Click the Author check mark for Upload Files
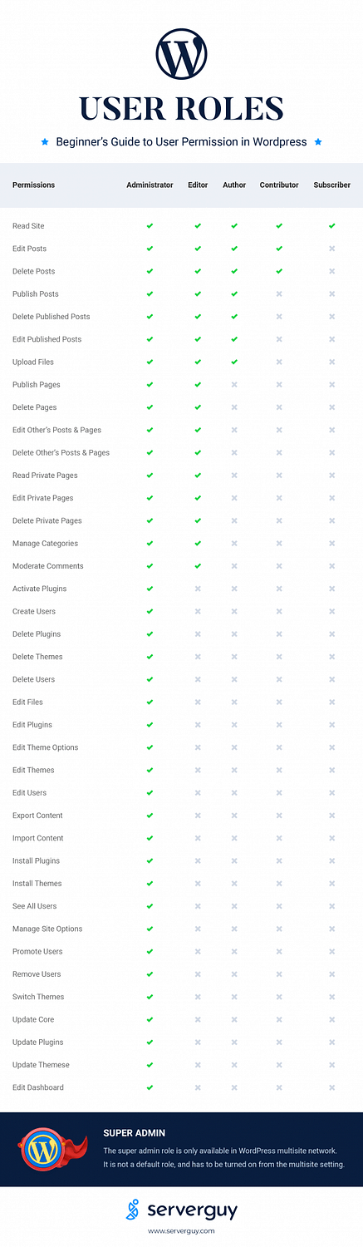 [x=234, y=362]
